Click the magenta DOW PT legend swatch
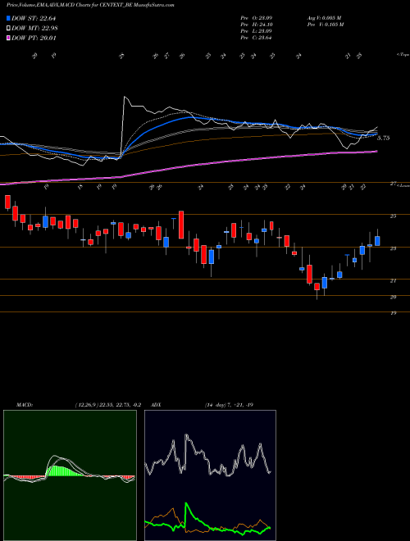 point(9,39)
